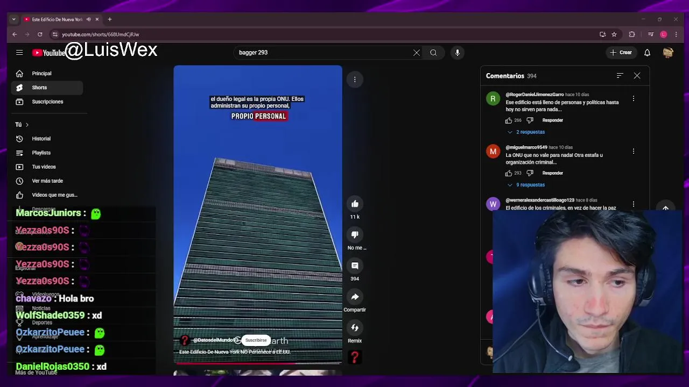This screenshot has width=689, height=387.
Task: Open Chrome three-dot menu
Action: pos(676,34)
